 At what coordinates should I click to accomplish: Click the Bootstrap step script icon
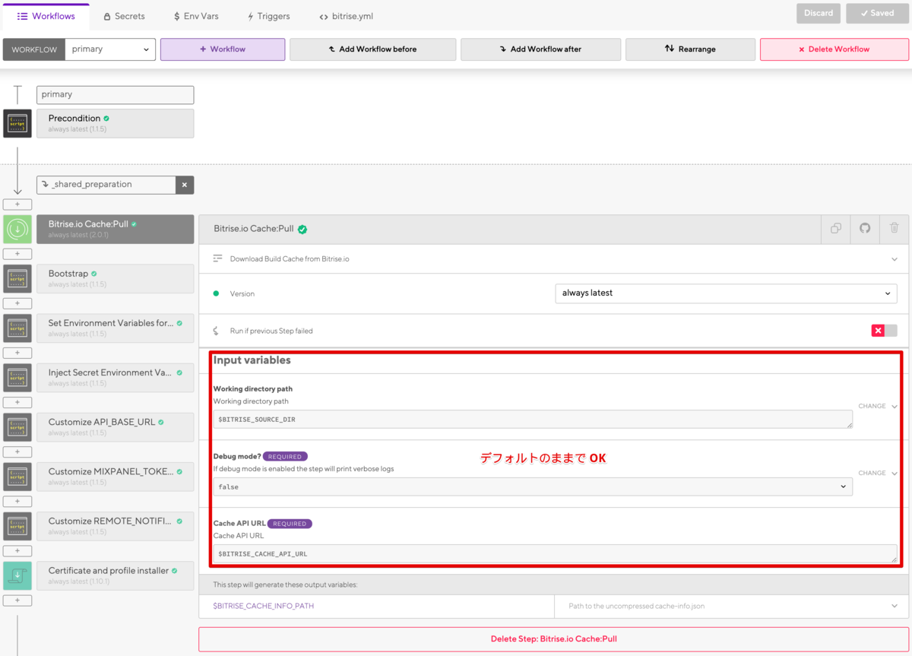pos(17,278)
